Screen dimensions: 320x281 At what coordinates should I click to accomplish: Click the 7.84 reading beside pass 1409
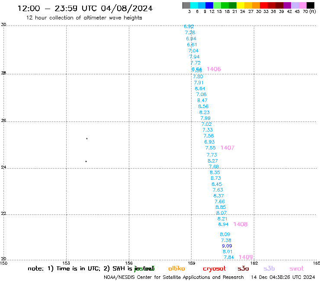coord(229,258)
